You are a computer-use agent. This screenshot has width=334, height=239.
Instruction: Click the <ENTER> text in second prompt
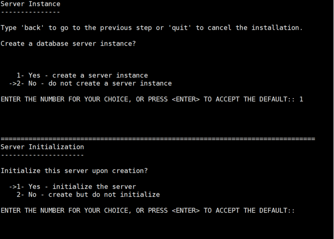point(186,211)
